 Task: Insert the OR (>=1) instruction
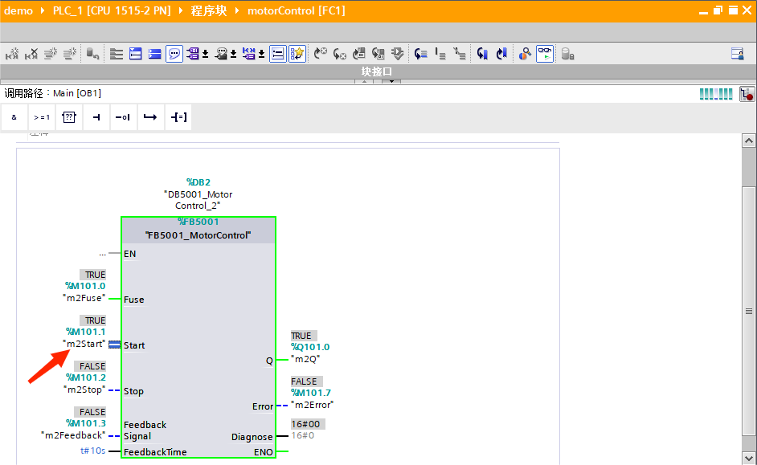(42, 117)
